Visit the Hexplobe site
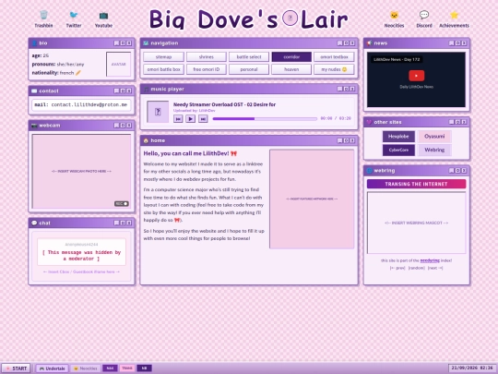 [398, 137]
